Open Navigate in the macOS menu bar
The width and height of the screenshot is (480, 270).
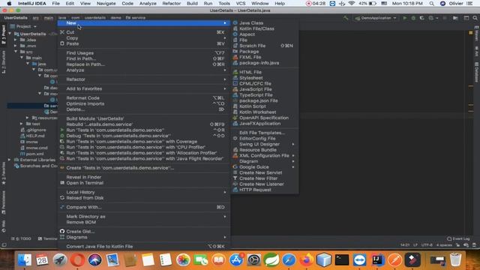click(x=106, y=4)
